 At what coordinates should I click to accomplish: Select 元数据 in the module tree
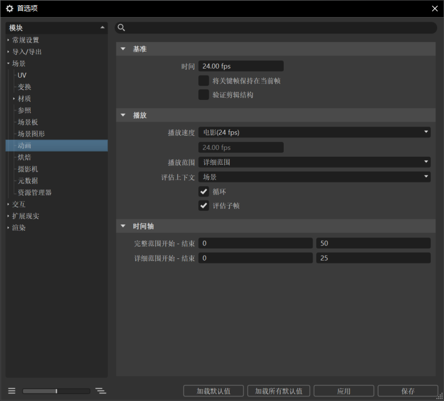click(x=28, y=181)
